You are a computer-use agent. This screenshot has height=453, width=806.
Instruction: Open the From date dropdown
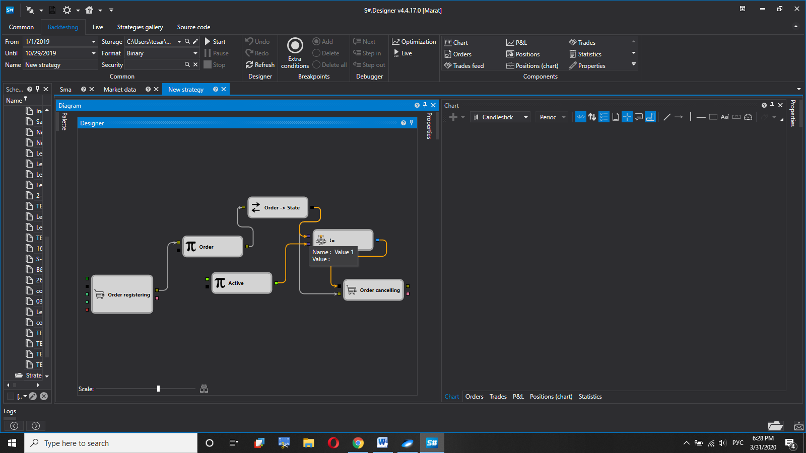click(94, 42)
